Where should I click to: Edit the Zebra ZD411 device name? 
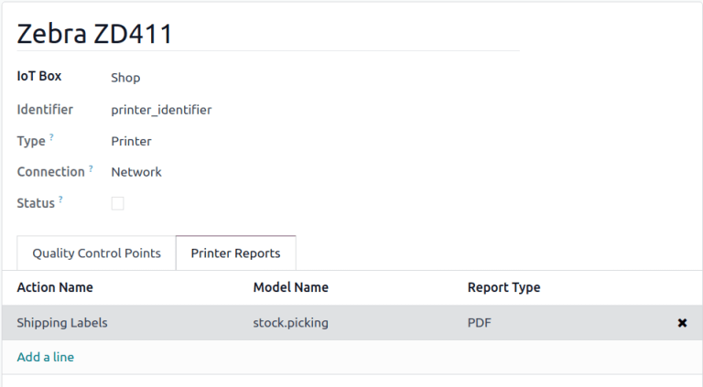(95, 34)
